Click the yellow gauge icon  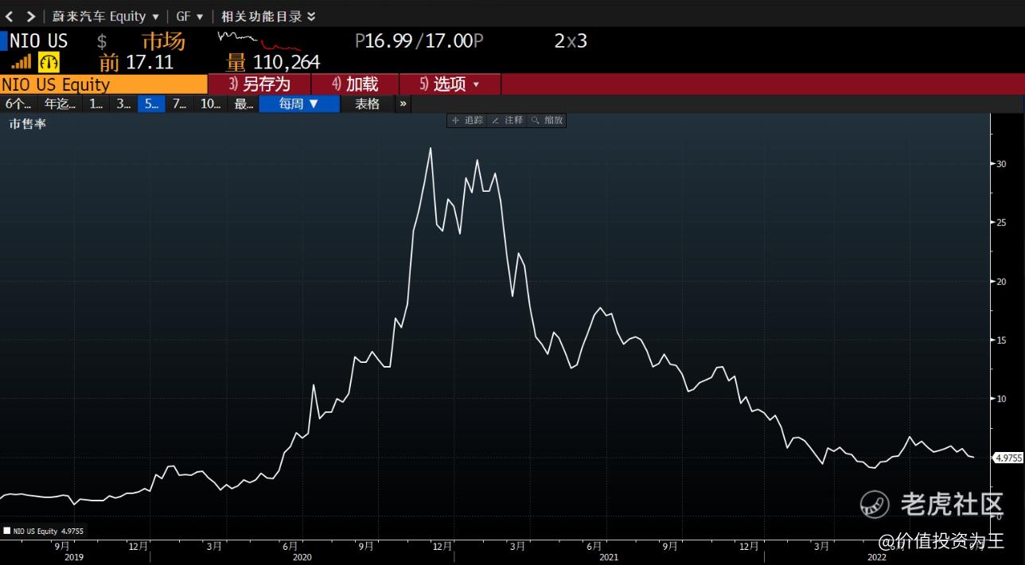tap(49, 63)
